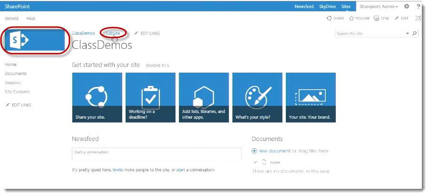Screen dimensions: 429x196
Task: Sort by the document type icon column
Action: pos(264,162)
